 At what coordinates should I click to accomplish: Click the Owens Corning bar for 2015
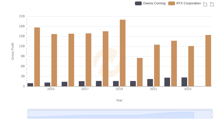click(47, 85)
